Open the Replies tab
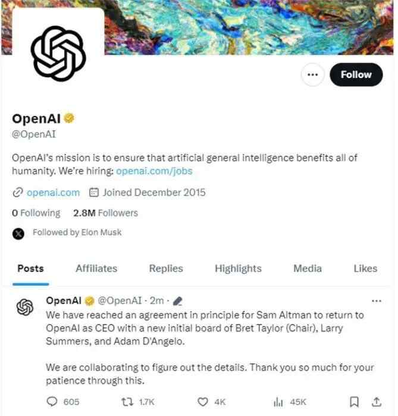 [166, 269]
